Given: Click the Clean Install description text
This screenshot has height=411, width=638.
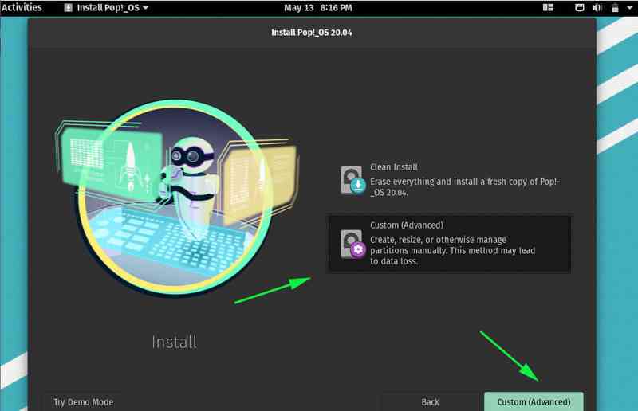Looking at the screenshot, I should 465,187.
